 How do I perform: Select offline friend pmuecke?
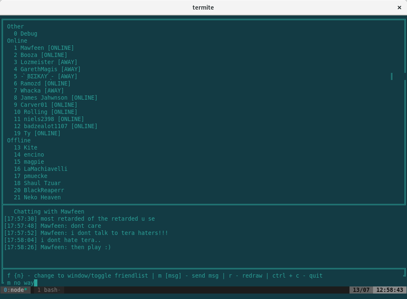pos(30,176)
